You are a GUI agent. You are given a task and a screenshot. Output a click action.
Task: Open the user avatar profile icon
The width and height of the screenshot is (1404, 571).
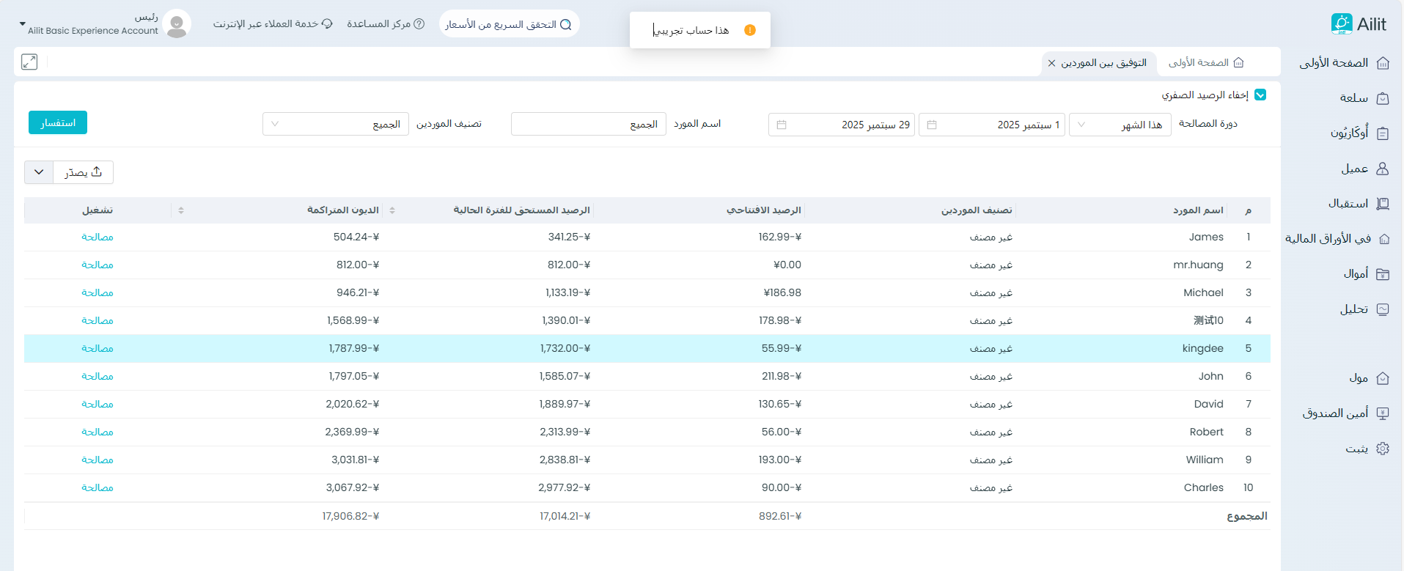pos(177,24)
